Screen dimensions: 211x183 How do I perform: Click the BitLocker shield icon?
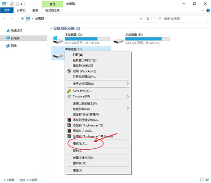click(69, 71)
